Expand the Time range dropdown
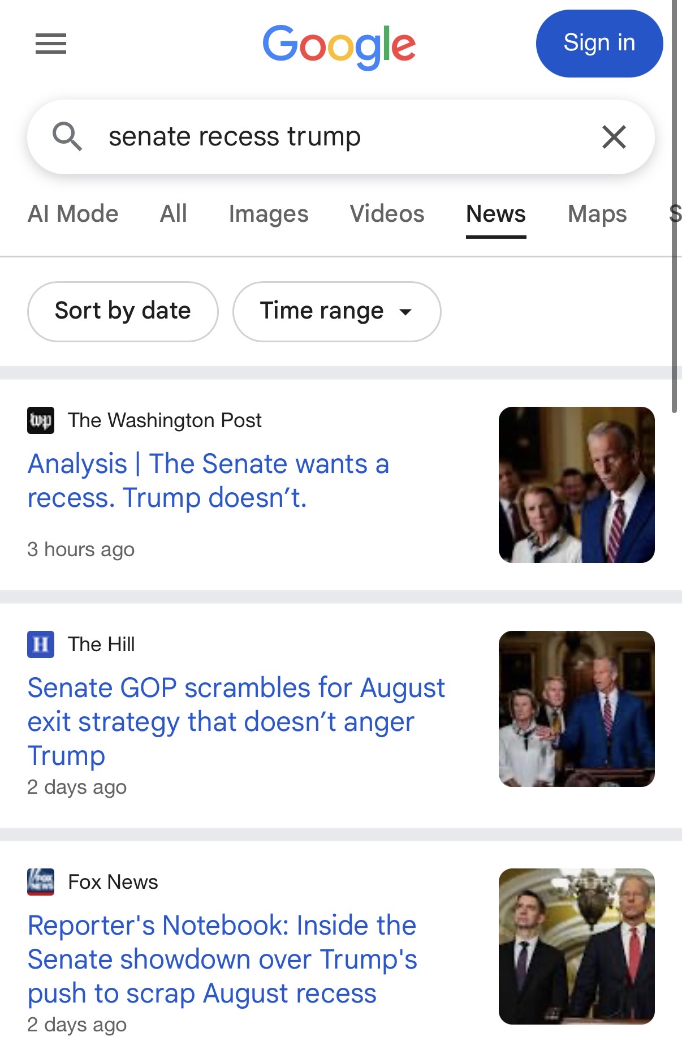Viewport: 682px width, 1054px height. pos(336,311)
